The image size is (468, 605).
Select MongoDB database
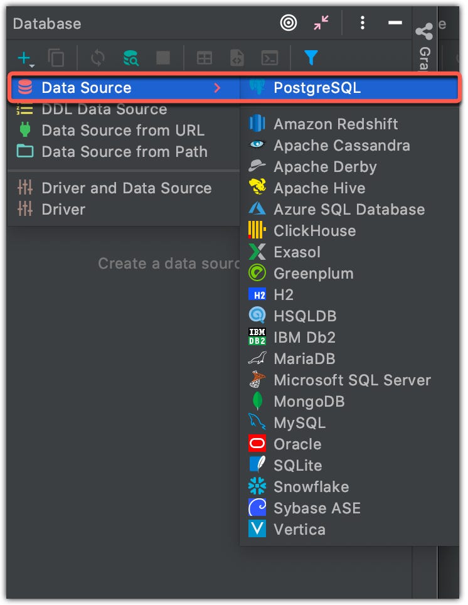coord(349,401)
